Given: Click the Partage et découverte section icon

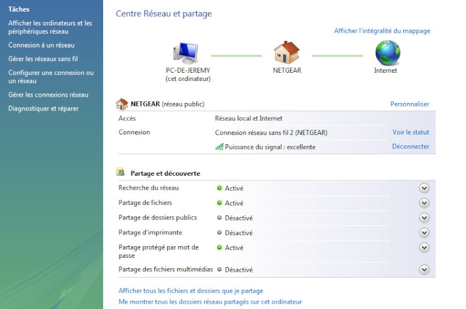Looking at the screenshot, I should [121, 172].
